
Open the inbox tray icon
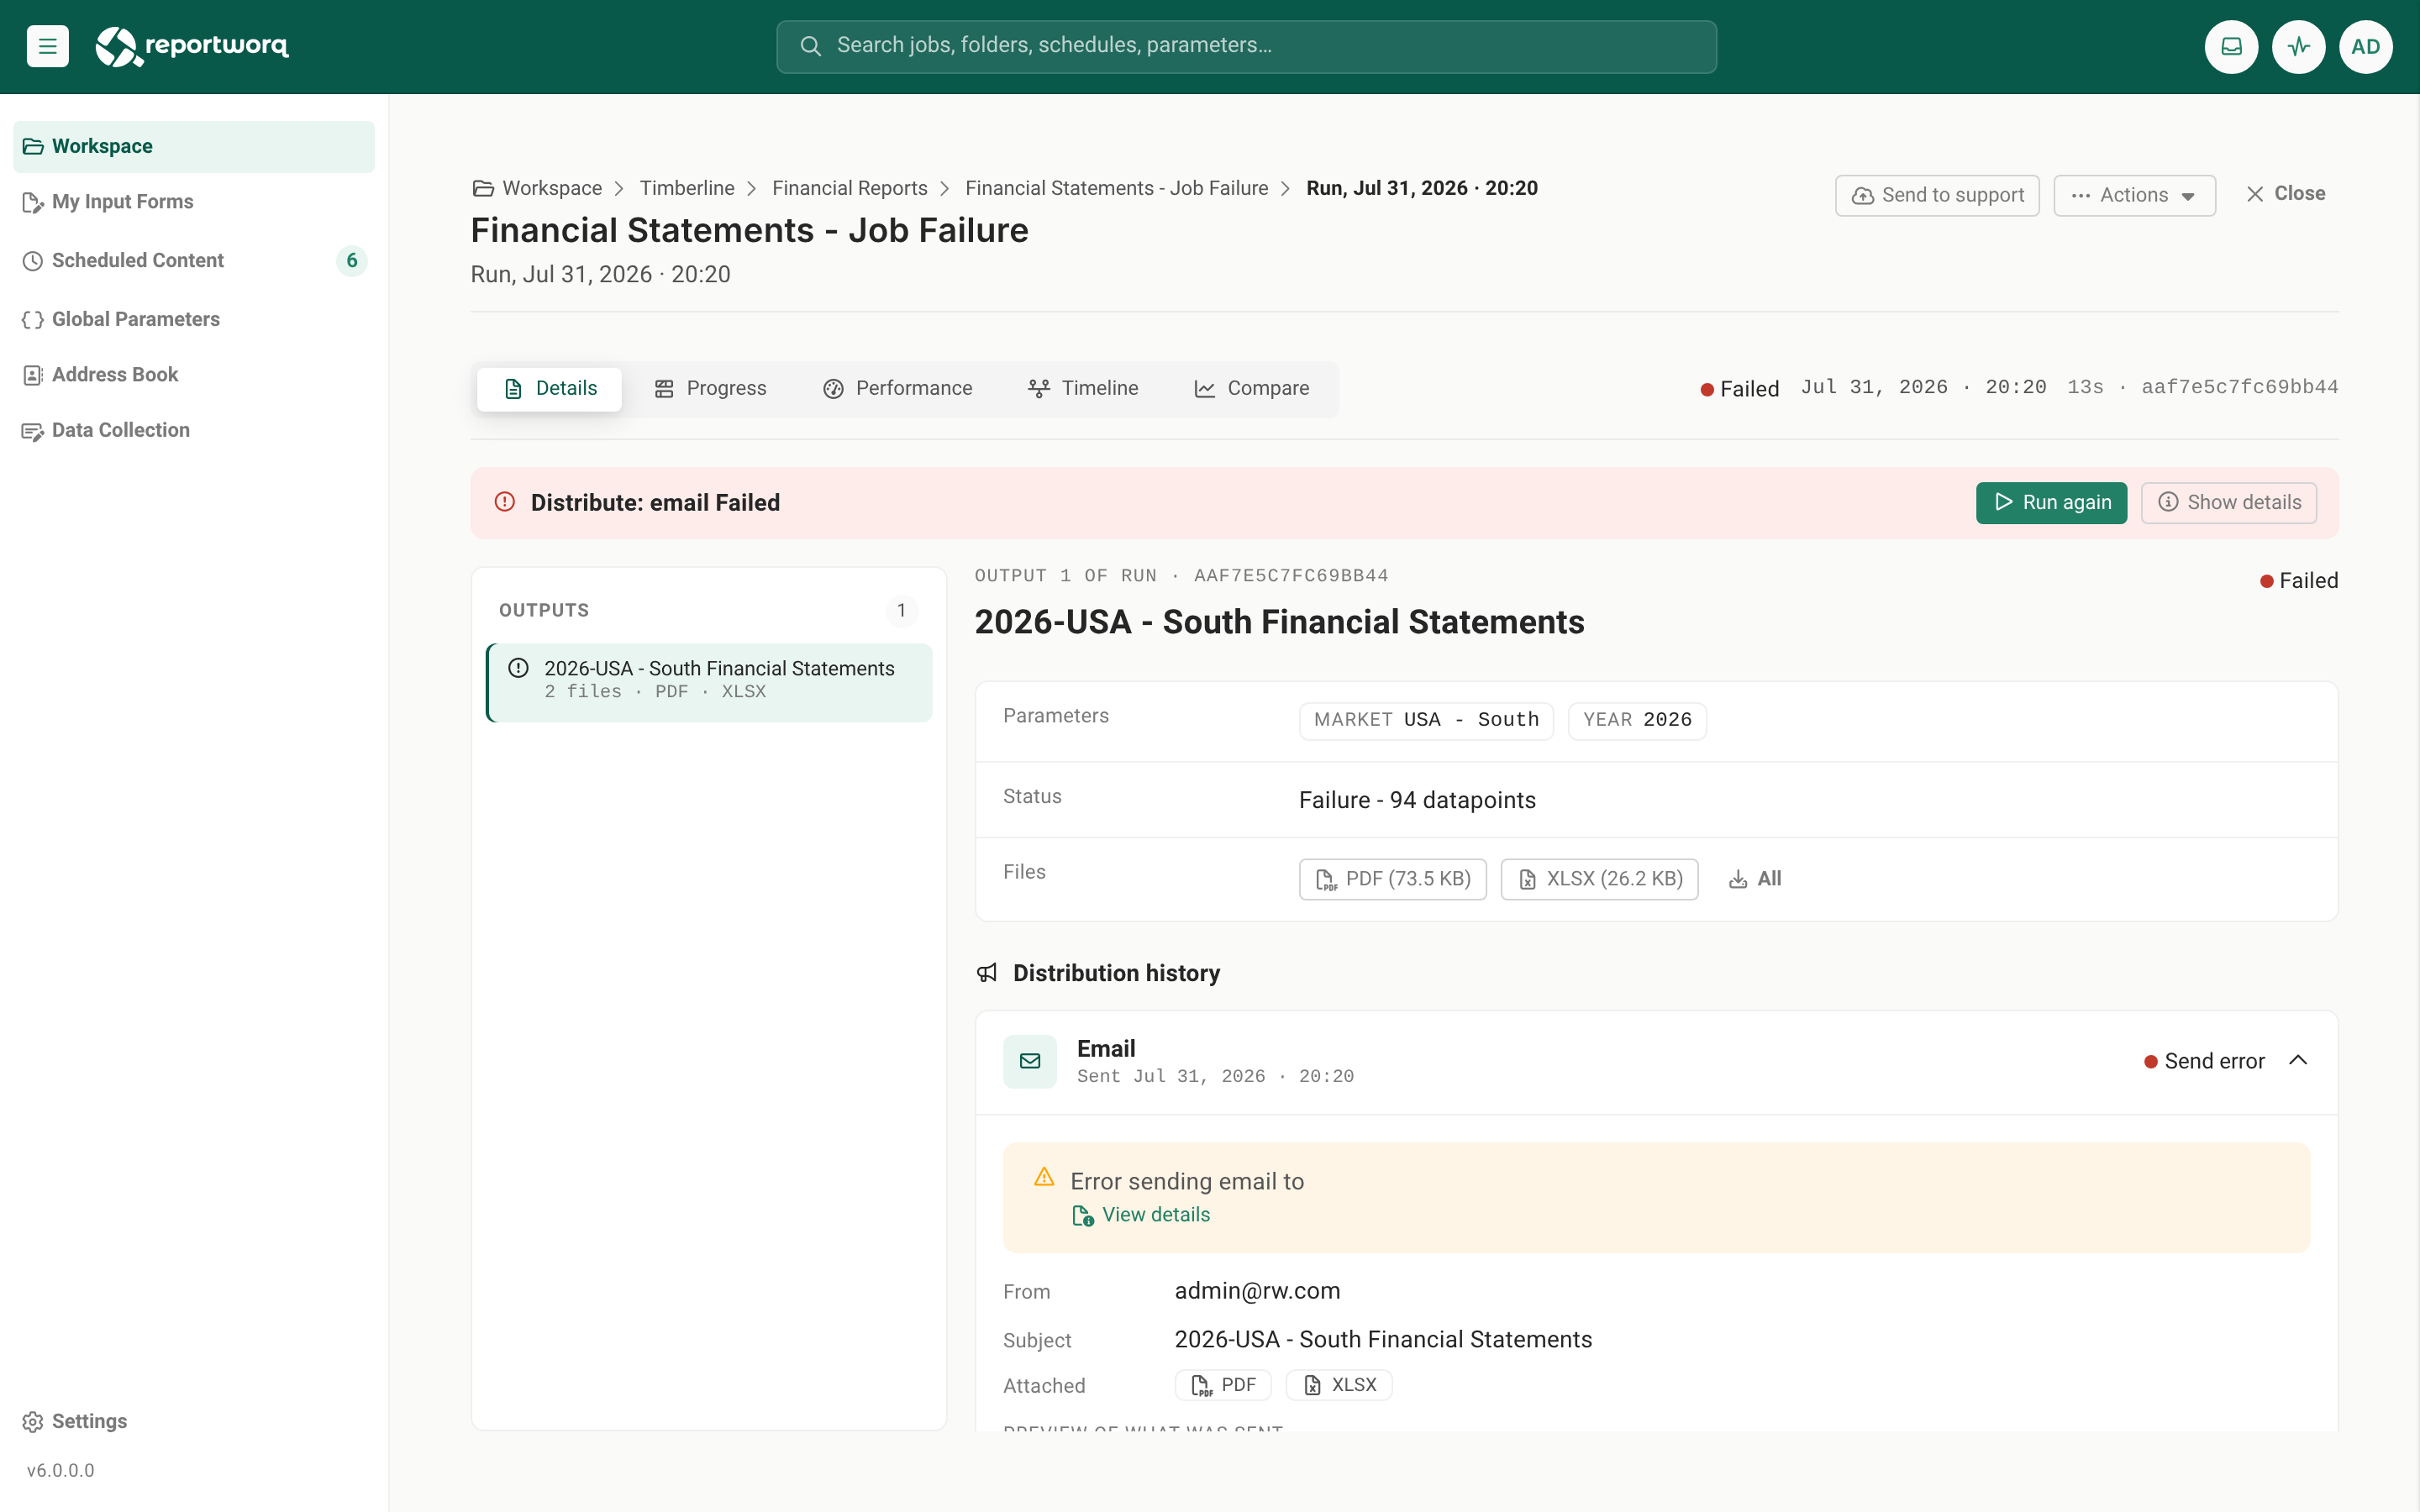click(2231, 46)
